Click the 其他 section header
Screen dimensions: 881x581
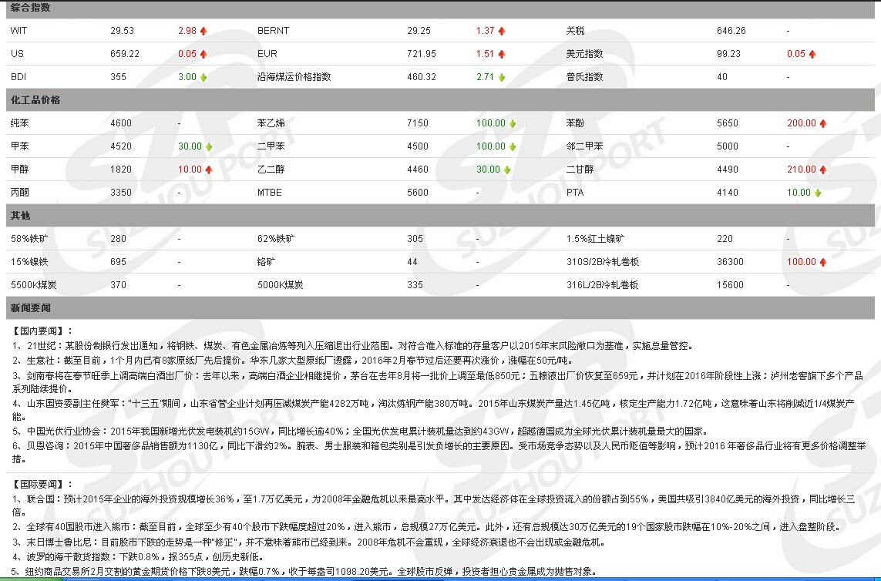[441, 216]
